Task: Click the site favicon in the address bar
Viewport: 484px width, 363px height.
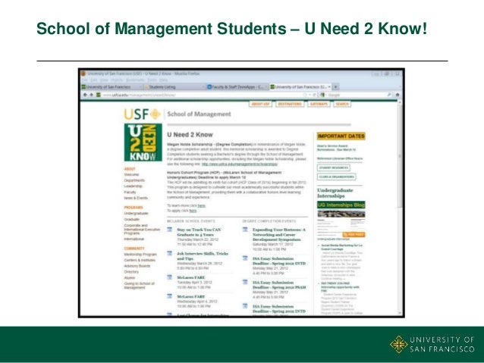Action: (x=99, y=95)
